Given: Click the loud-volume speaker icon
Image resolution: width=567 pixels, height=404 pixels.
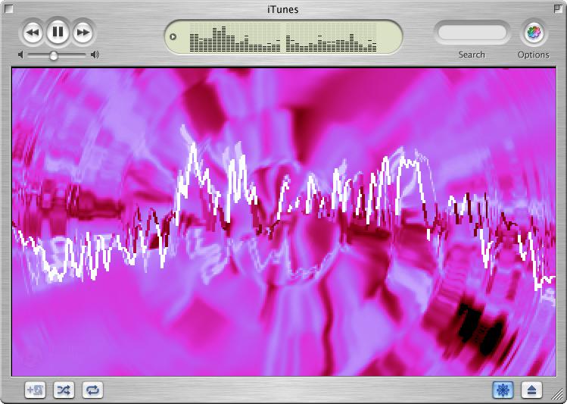Looking at the screenshot, I should tap(95, 55).
